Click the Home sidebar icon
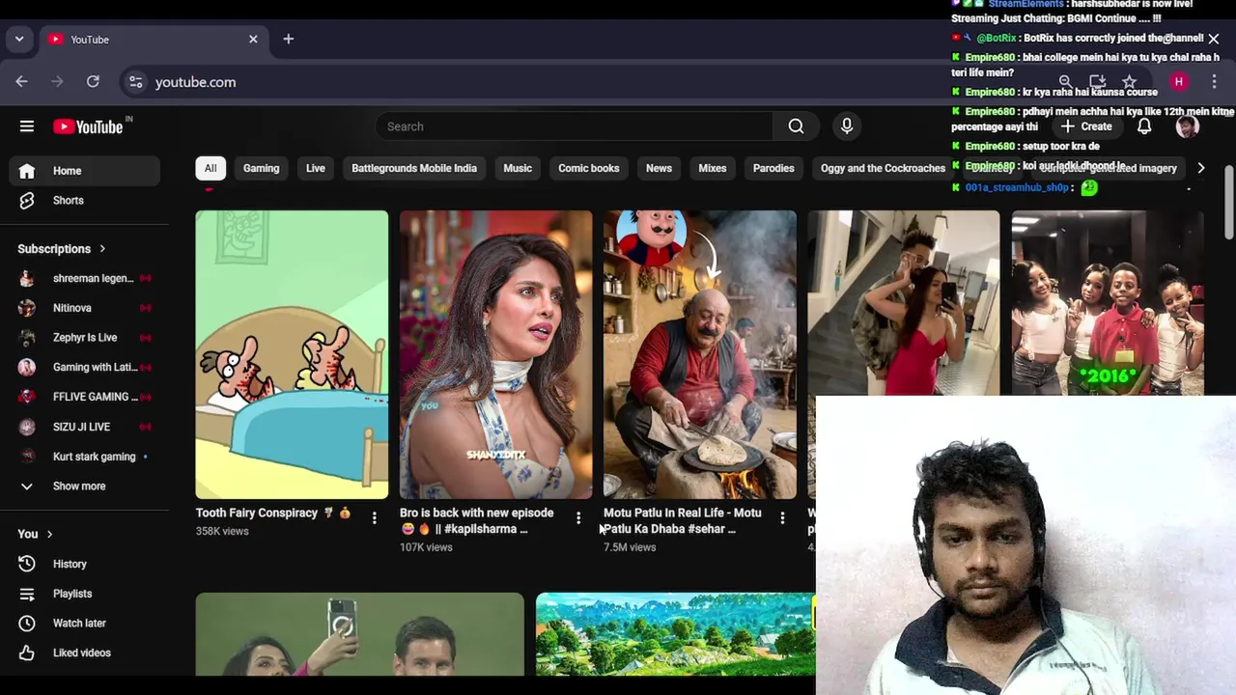 [x=27, y=171]
